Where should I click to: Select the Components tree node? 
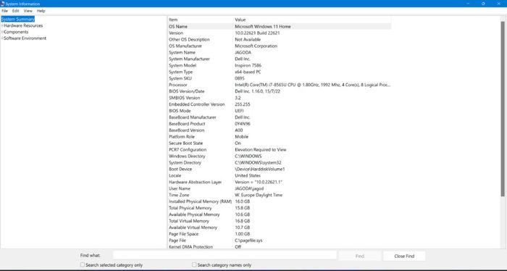[x=16, y=32]
